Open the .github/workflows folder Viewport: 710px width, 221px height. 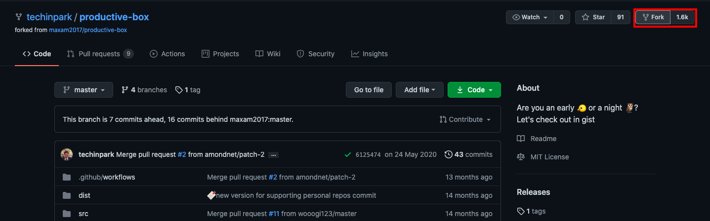(107, 177)
